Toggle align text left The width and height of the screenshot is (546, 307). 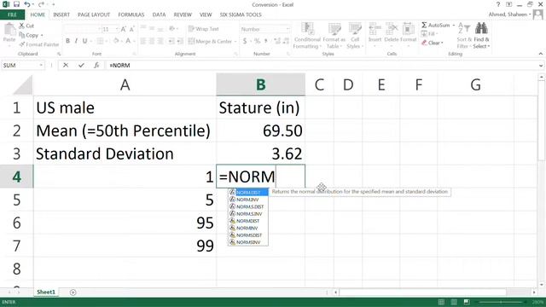pyautogui.click(x=143, y=41)
